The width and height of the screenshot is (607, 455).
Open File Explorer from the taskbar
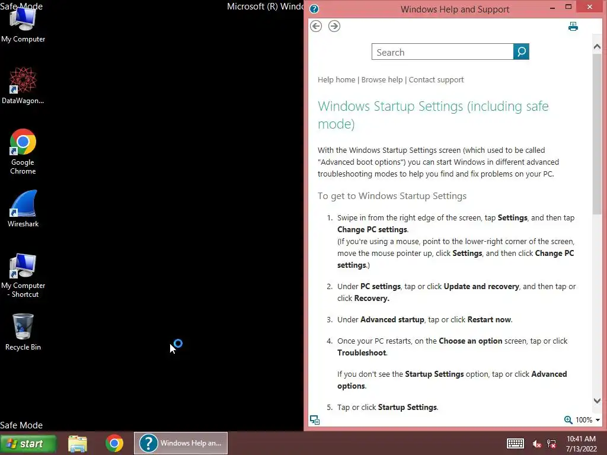pos(78,443)
